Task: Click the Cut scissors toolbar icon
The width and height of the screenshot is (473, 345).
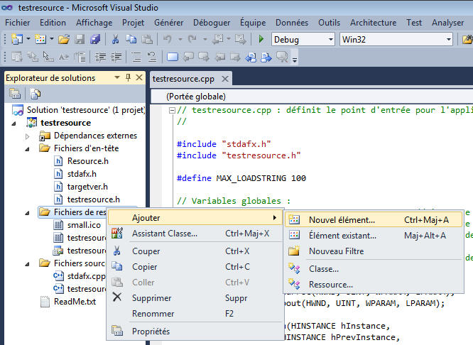Action: [x=115, y=39]
